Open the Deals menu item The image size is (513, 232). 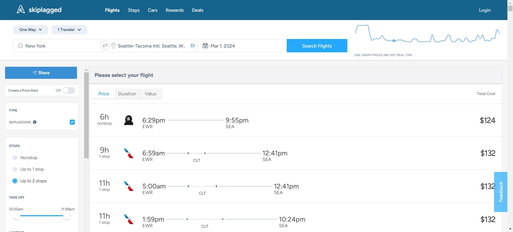click(197, 10)
